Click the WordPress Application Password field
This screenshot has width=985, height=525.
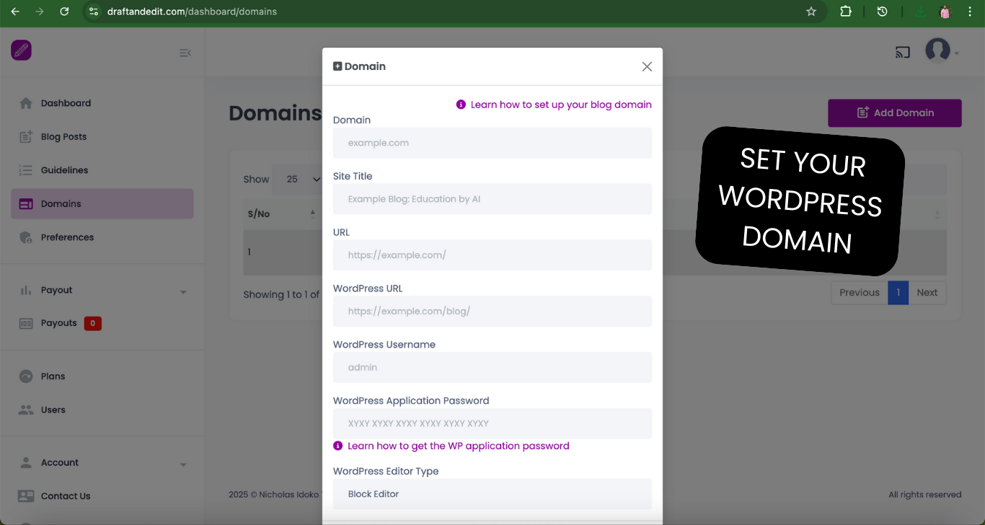(x=492, y=423)
